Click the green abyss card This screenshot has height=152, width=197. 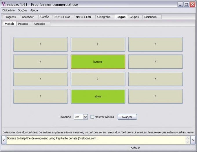[98, 96]
